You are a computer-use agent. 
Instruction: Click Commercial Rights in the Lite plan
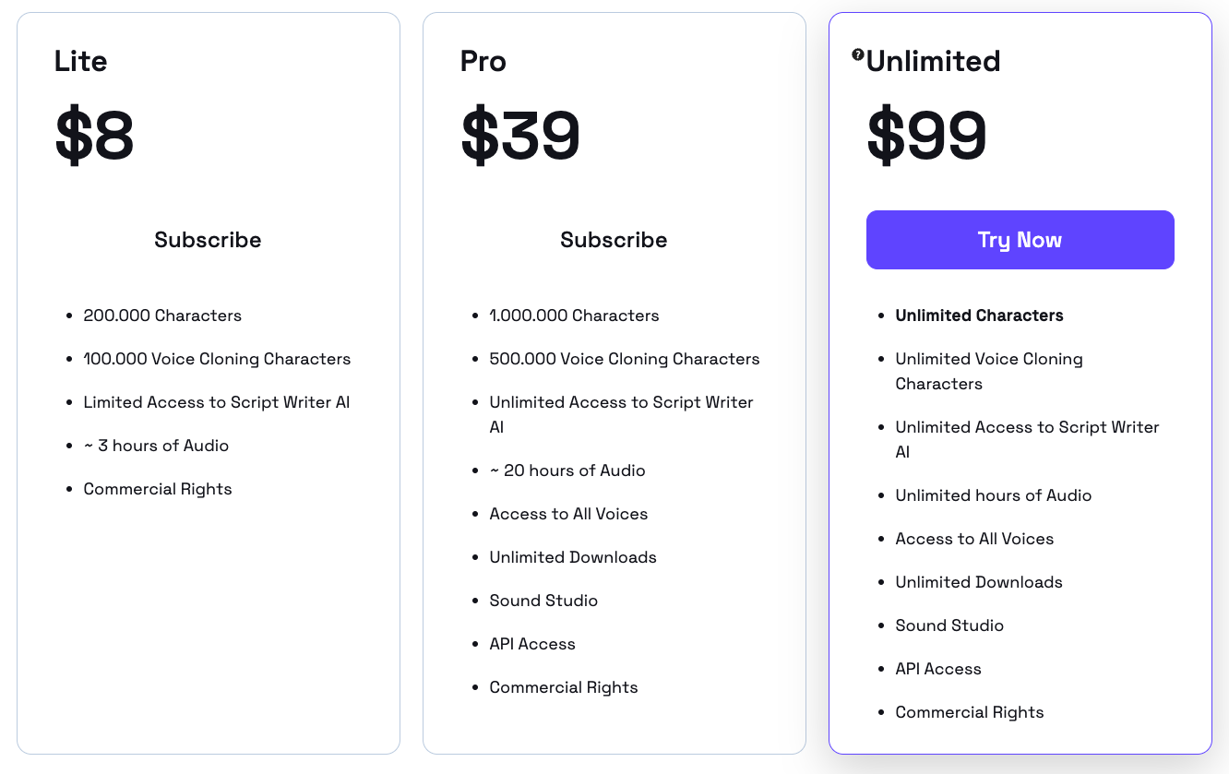tap(158, 489)
